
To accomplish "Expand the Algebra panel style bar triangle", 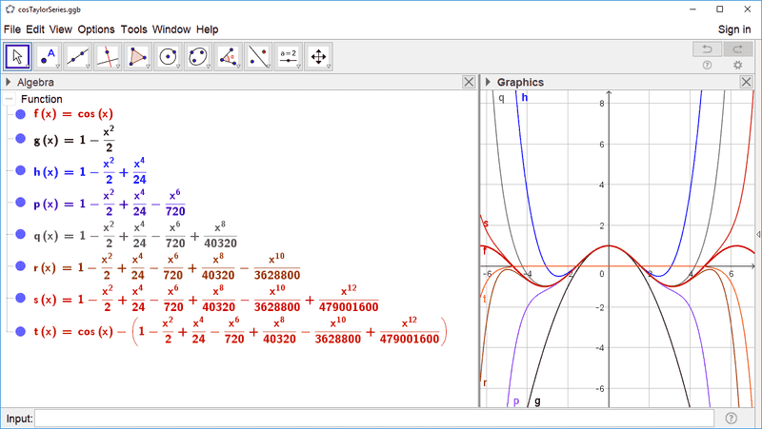I will pyautogui.click(x=9, y=83).
